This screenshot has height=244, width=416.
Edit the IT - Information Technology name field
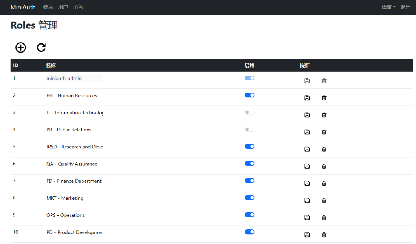(x=74, y=113)
